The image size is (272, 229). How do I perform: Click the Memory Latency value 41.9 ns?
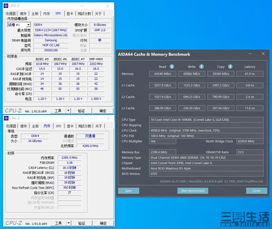pyautogui.click(x=250, y=74)
